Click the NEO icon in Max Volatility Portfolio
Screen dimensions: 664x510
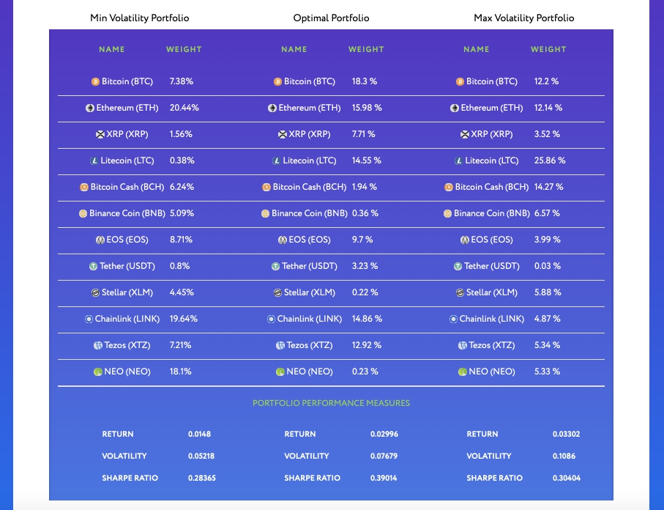(463, 372)
